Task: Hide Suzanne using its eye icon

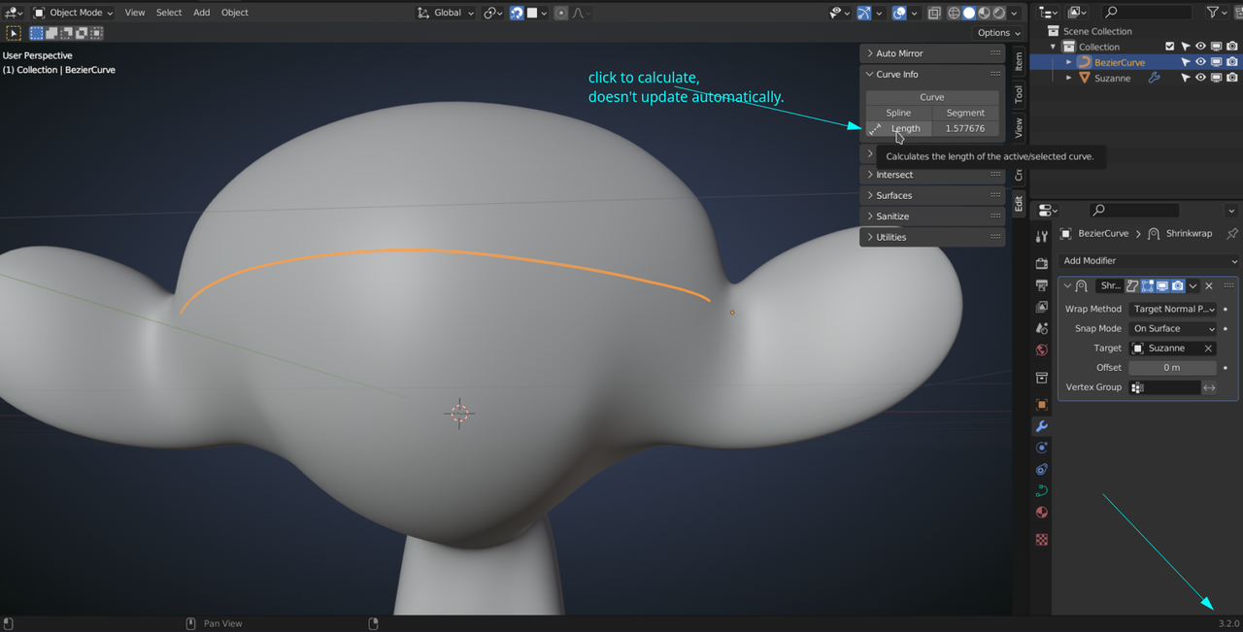Action: pos(1200,78)
